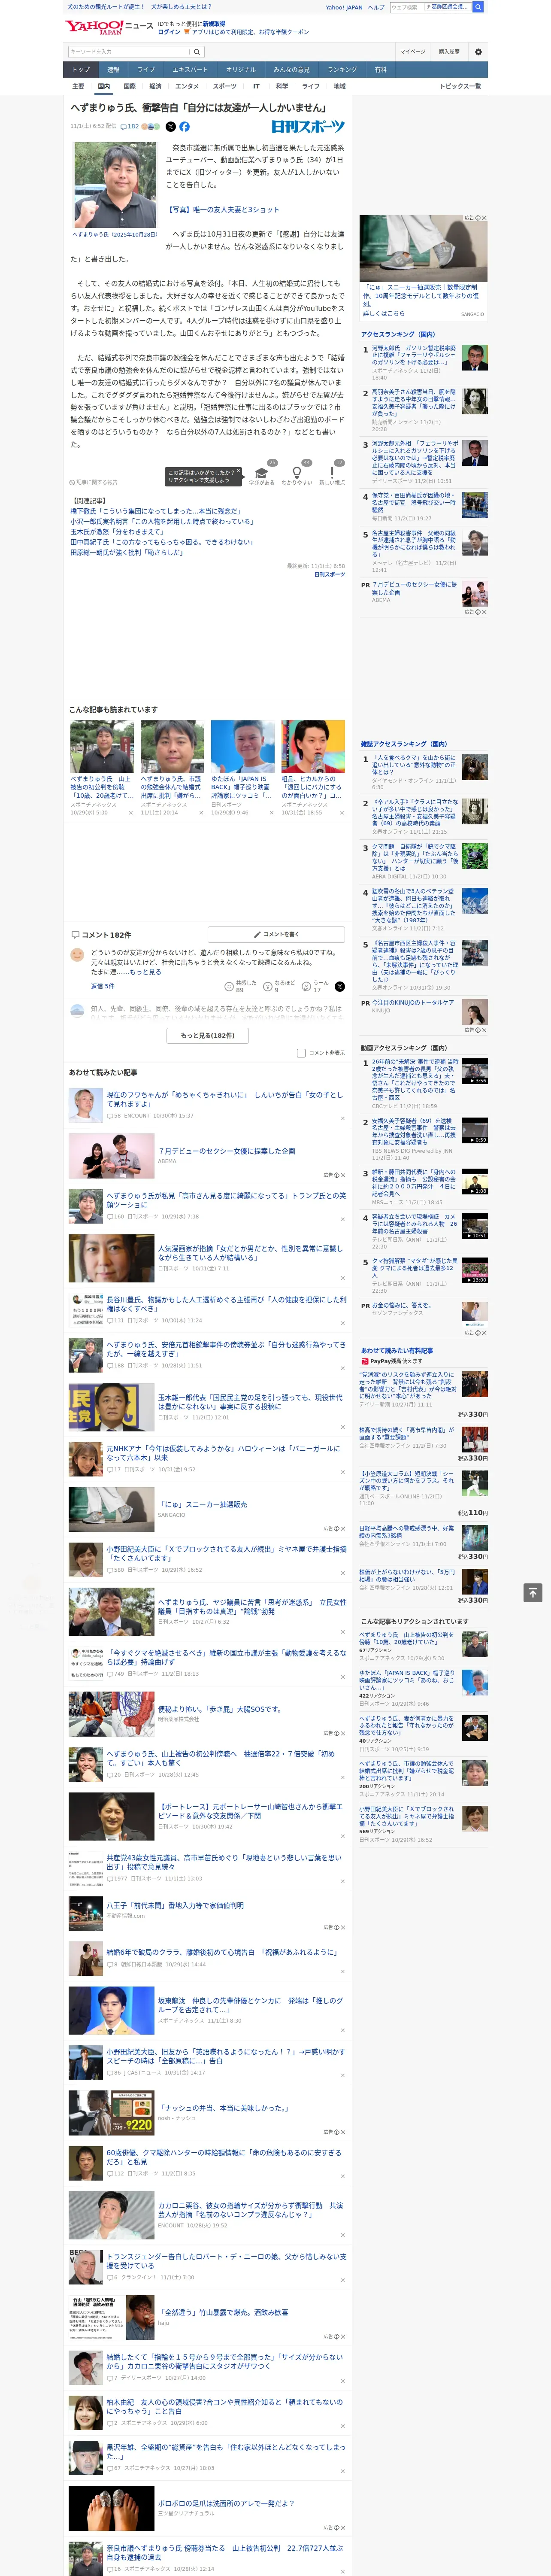Viewport: 551px width, 2576px height.
Task: Toggle the コメント非表示 checkbox
Action: pyautogui.click(x=301, y=1053)
